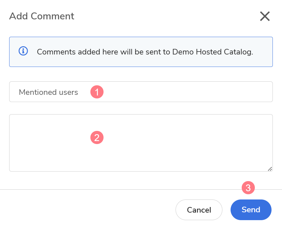Click the info banner message text
The height and width of the screenshot is (229, 282).
(x=145, y=52)
